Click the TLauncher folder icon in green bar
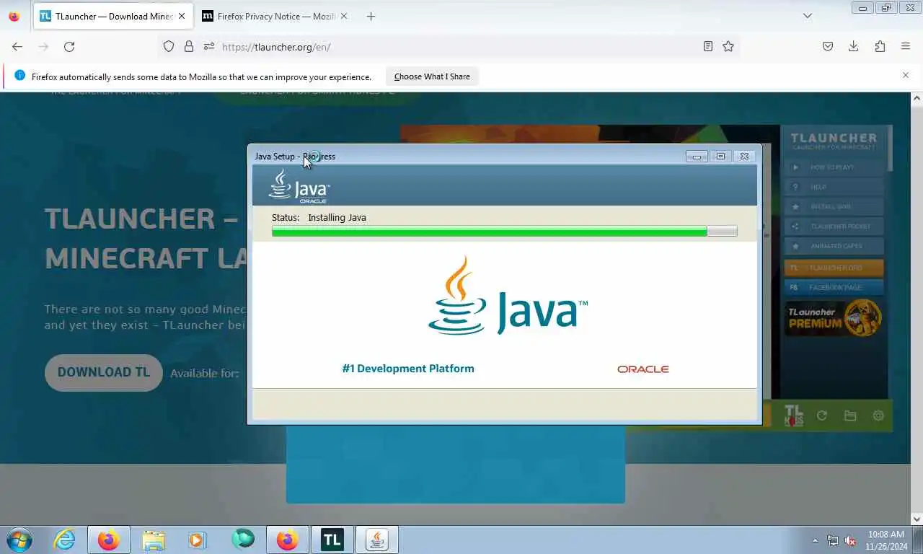The width and height of the screenshot is (923, 554). tap(850, 415)
